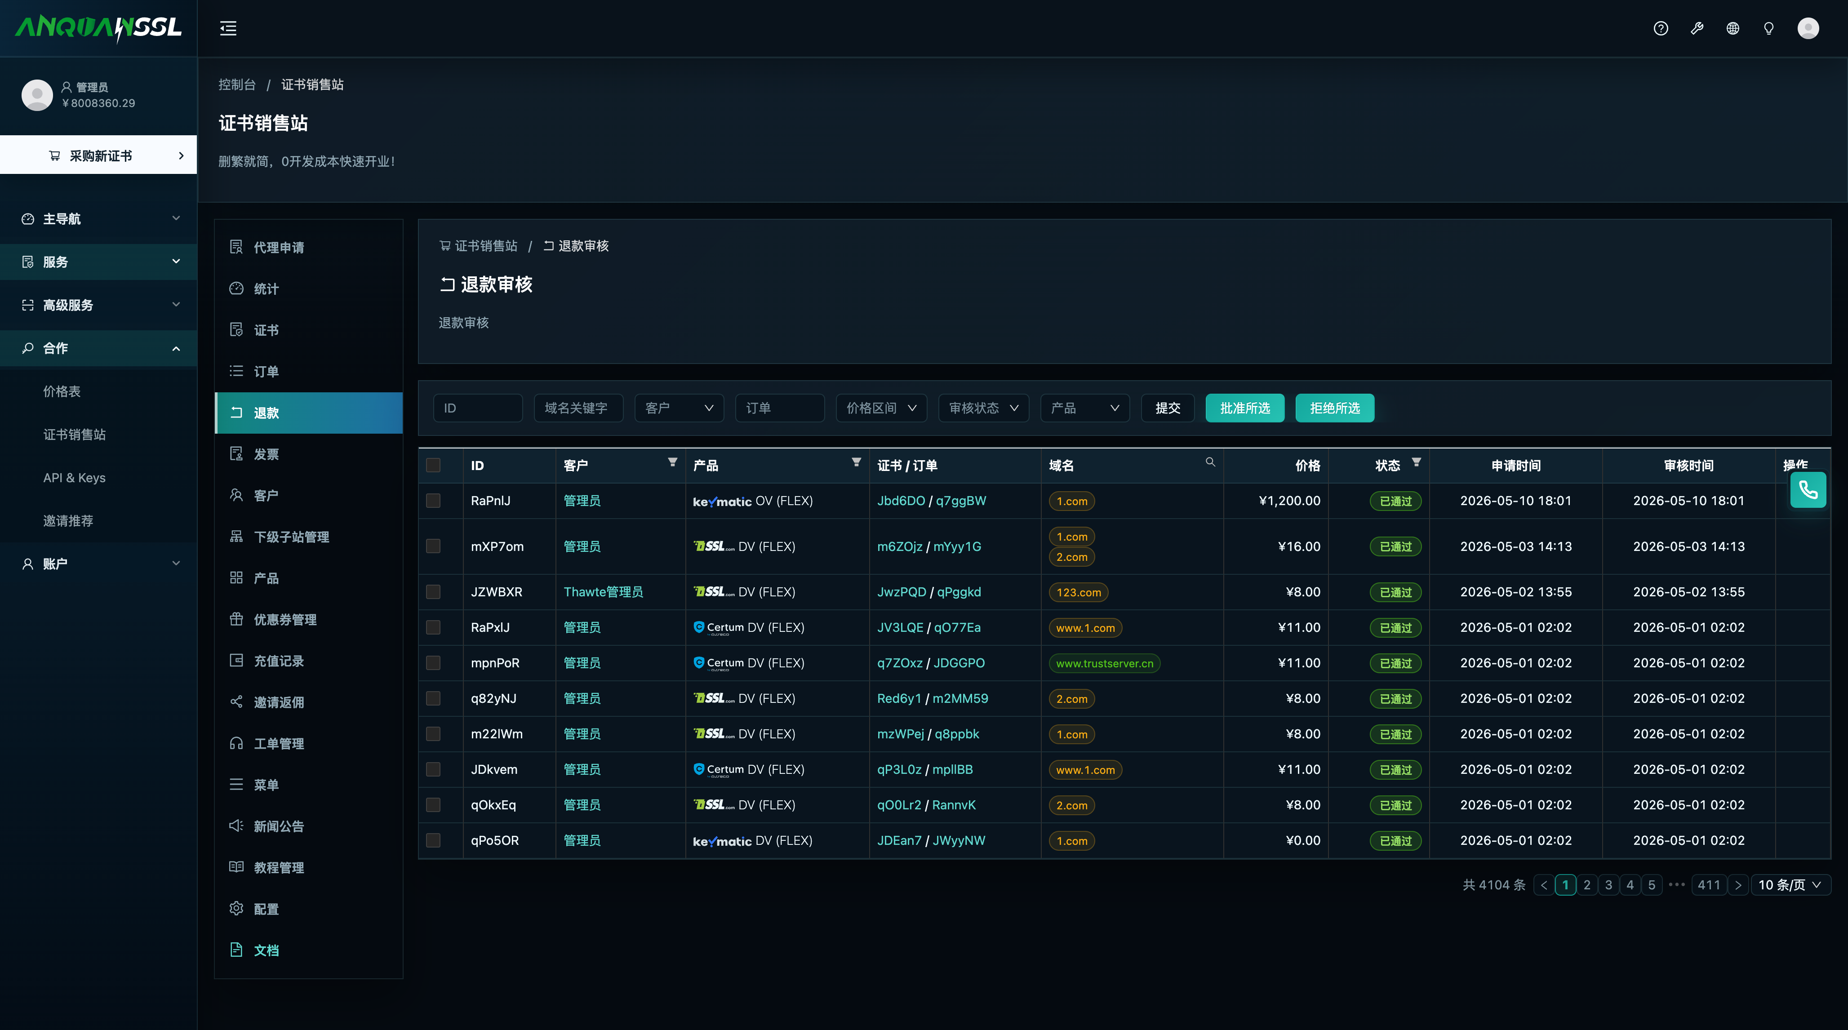This screenshot has width=1848, height=1030.
Task: Focus the 域名关键字 input field
Action: tap(578, 408)
